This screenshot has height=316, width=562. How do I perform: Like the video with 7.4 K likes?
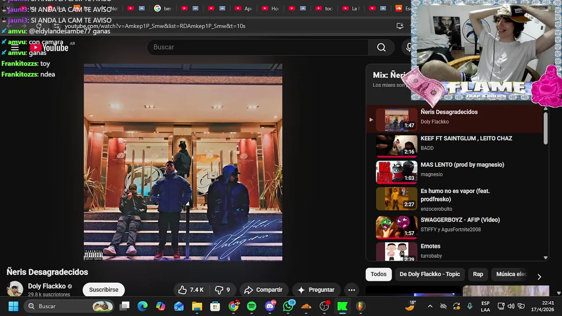point(191,290)
